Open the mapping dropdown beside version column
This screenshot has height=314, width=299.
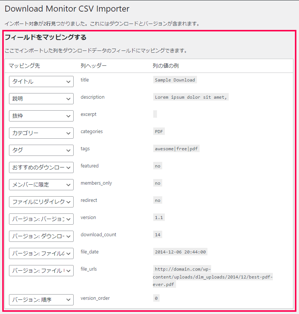(41, 219)
